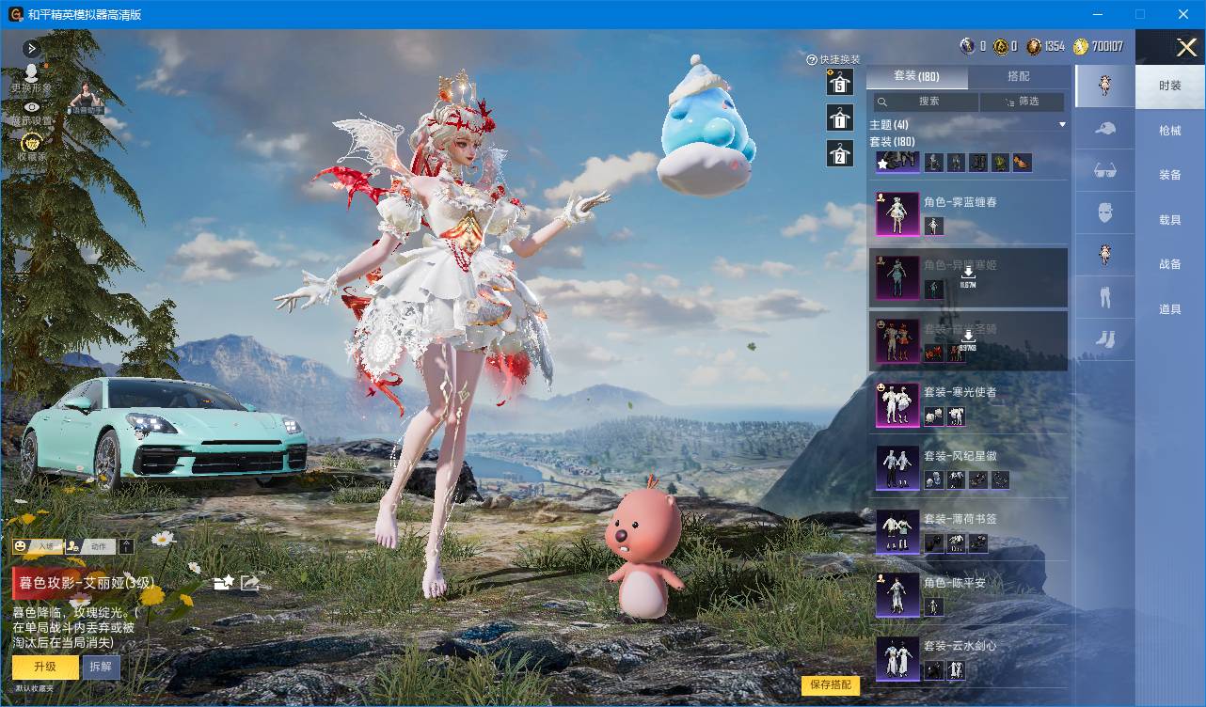Select quick outfit slot 2 hanger icon

pyautogui.click(x=839, y=153)
